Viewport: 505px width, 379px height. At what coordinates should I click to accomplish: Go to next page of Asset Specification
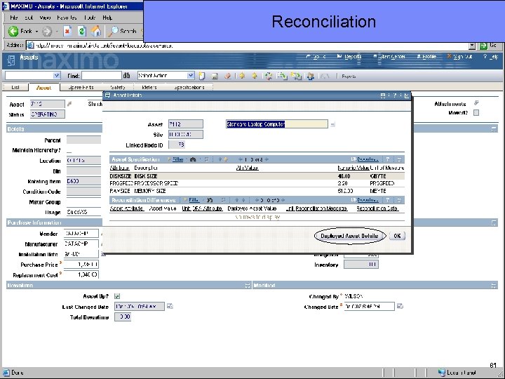pyautogui.click(x=267, y=159)
